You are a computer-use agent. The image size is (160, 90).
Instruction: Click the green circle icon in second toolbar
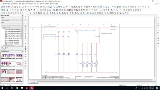coord(133,10)
